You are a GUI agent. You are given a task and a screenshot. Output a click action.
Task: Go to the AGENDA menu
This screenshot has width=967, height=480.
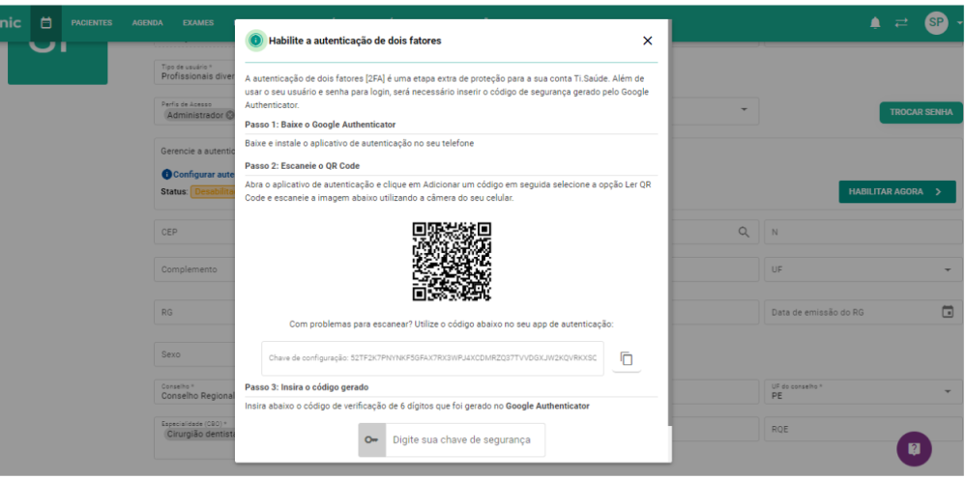147,23
